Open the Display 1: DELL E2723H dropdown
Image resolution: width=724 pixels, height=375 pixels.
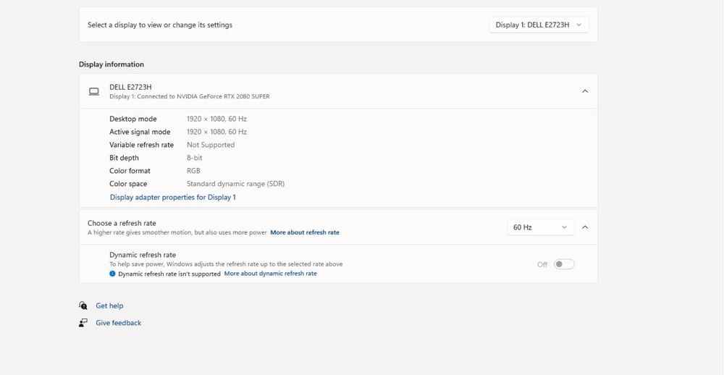point(539,25)
